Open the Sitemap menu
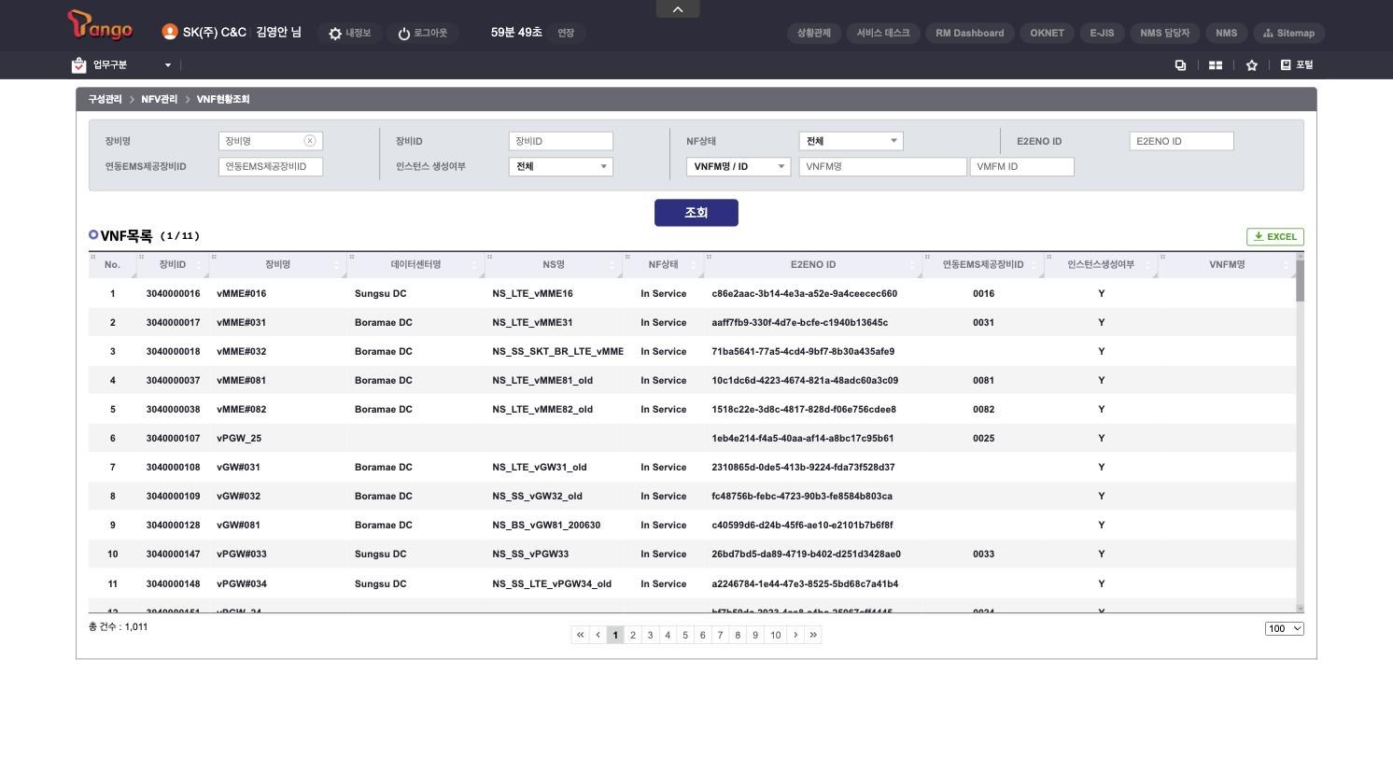The height and width of the screenshot is (758, 1393). click(x=1288, y=34)
